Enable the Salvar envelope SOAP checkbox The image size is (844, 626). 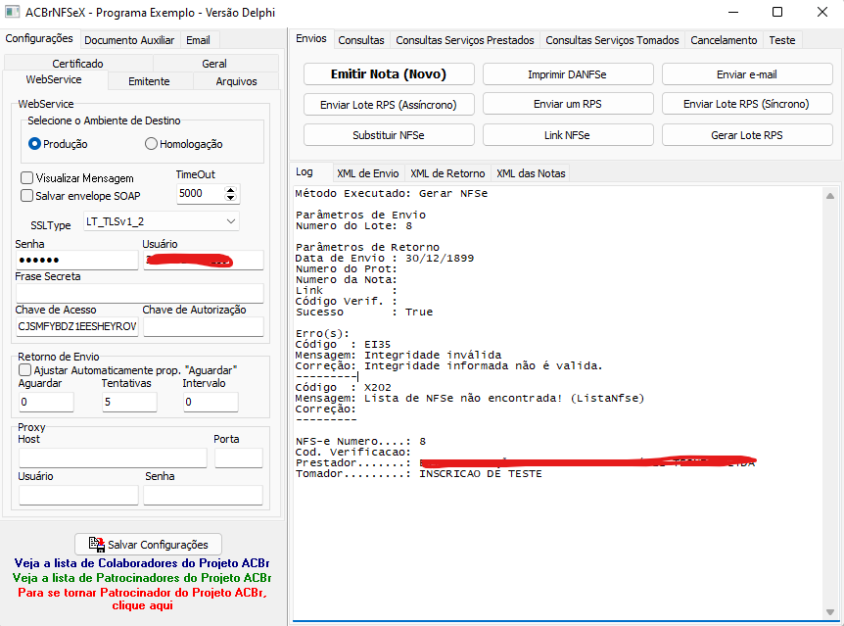tap(26, 196)
